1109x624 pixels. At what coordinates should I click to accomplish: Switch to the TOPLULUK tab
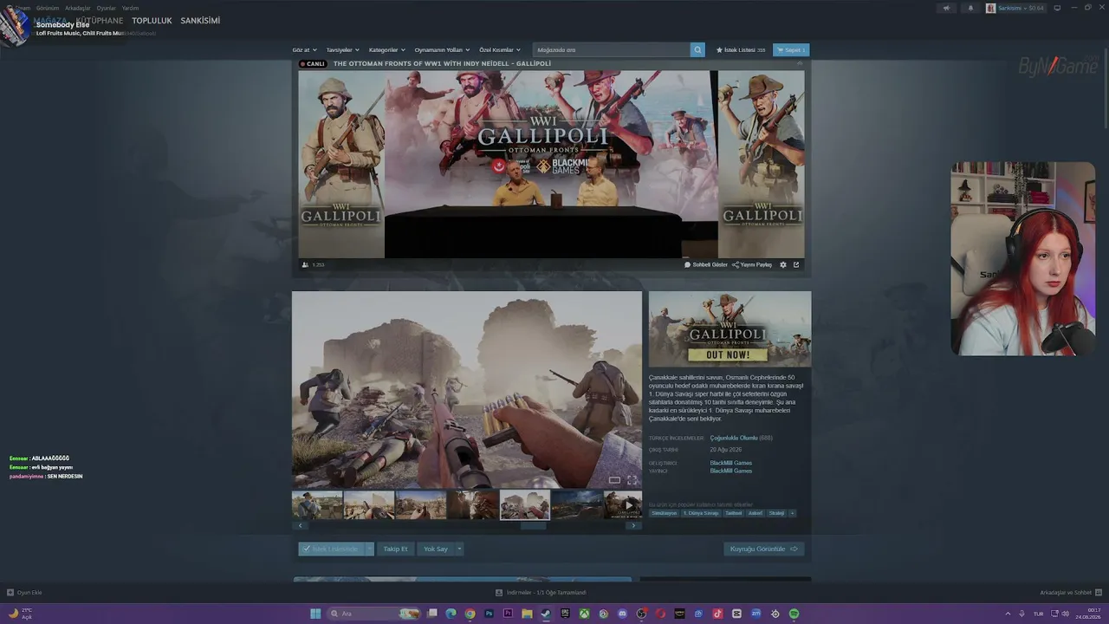click(x=152, y=21)
